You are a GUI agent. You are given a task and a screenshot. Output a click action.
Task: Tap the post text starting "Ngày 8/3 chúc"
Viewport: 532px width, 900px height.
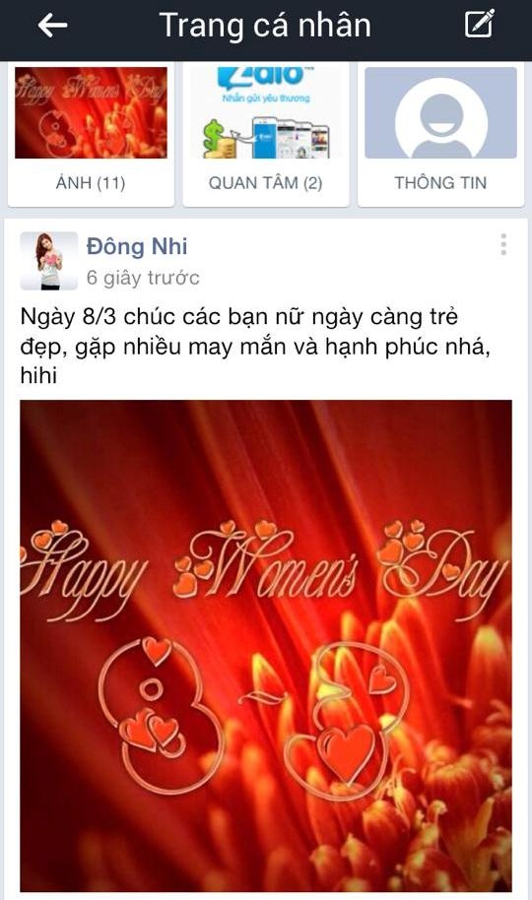[x=256, y=346]
